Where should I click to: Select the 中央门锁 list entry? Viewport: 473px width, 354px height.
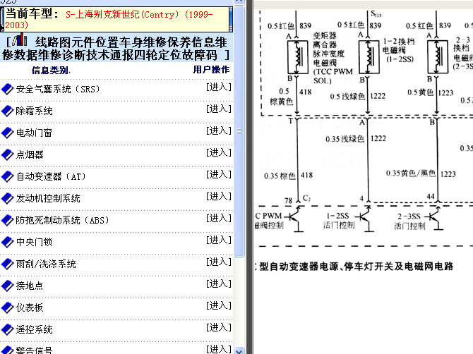(34, 242)
